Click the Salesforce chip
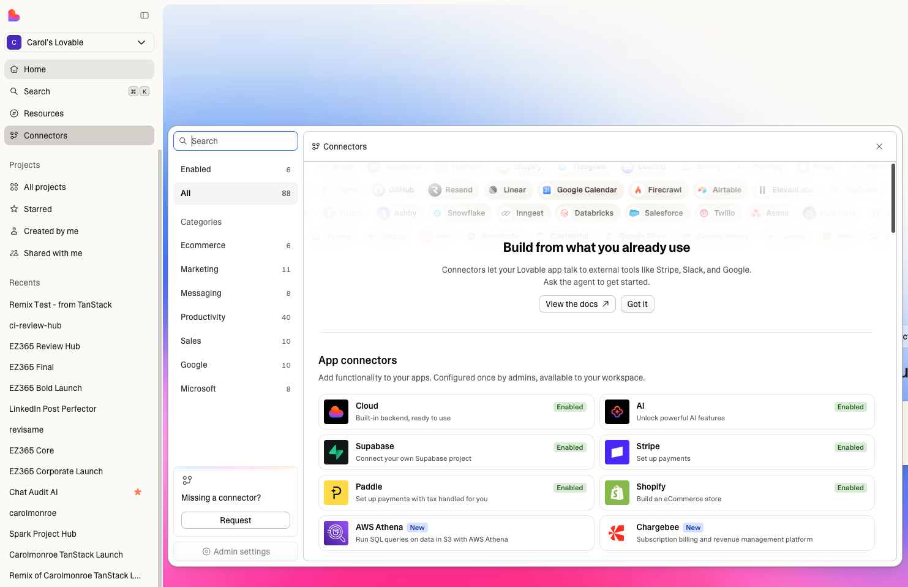Screen dimensions: 908x587 (x=657, y=213)
